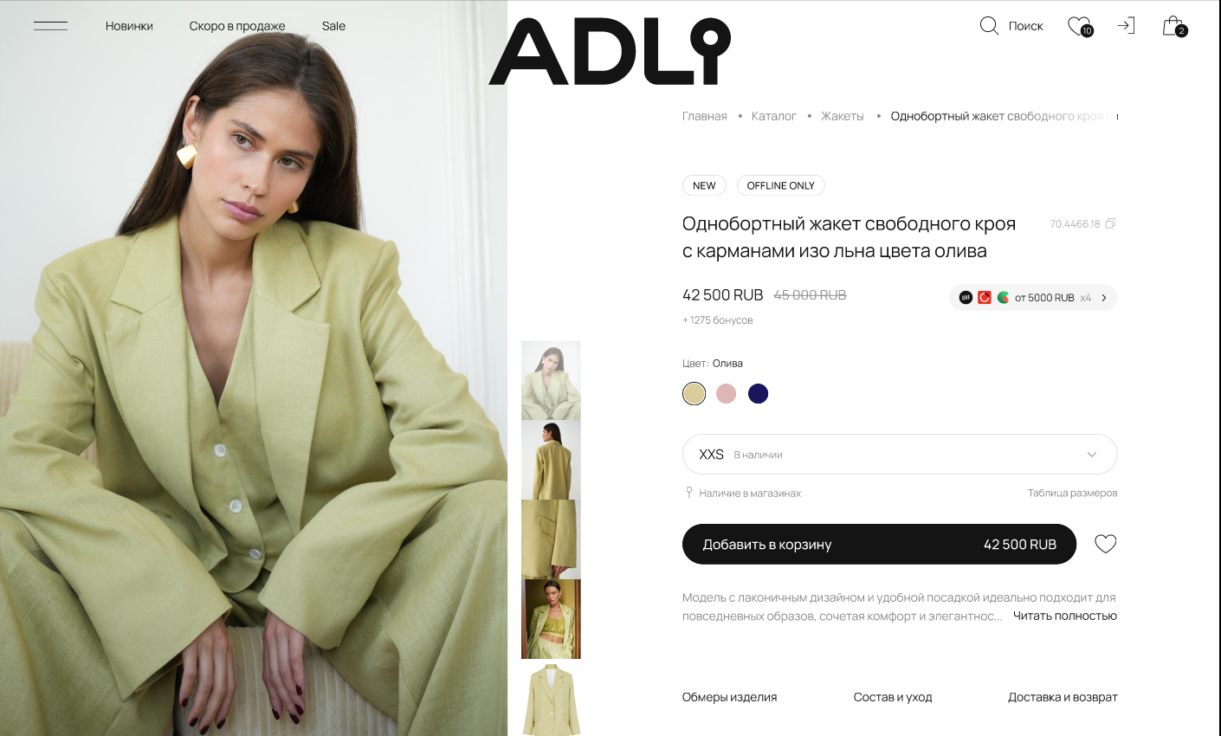Expand description with Читать полностью
1221x736 pixels.
coord(1065,616)
